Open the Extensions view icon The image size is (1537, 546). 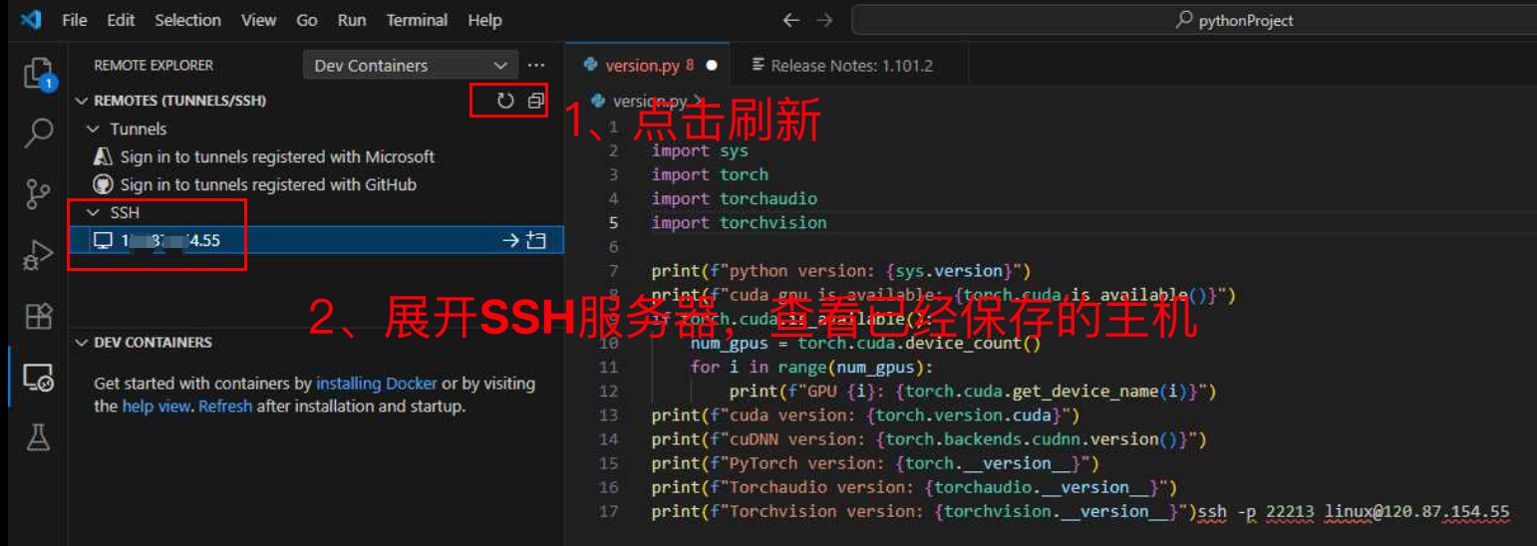pyautogui.click(x=38, y=316)
